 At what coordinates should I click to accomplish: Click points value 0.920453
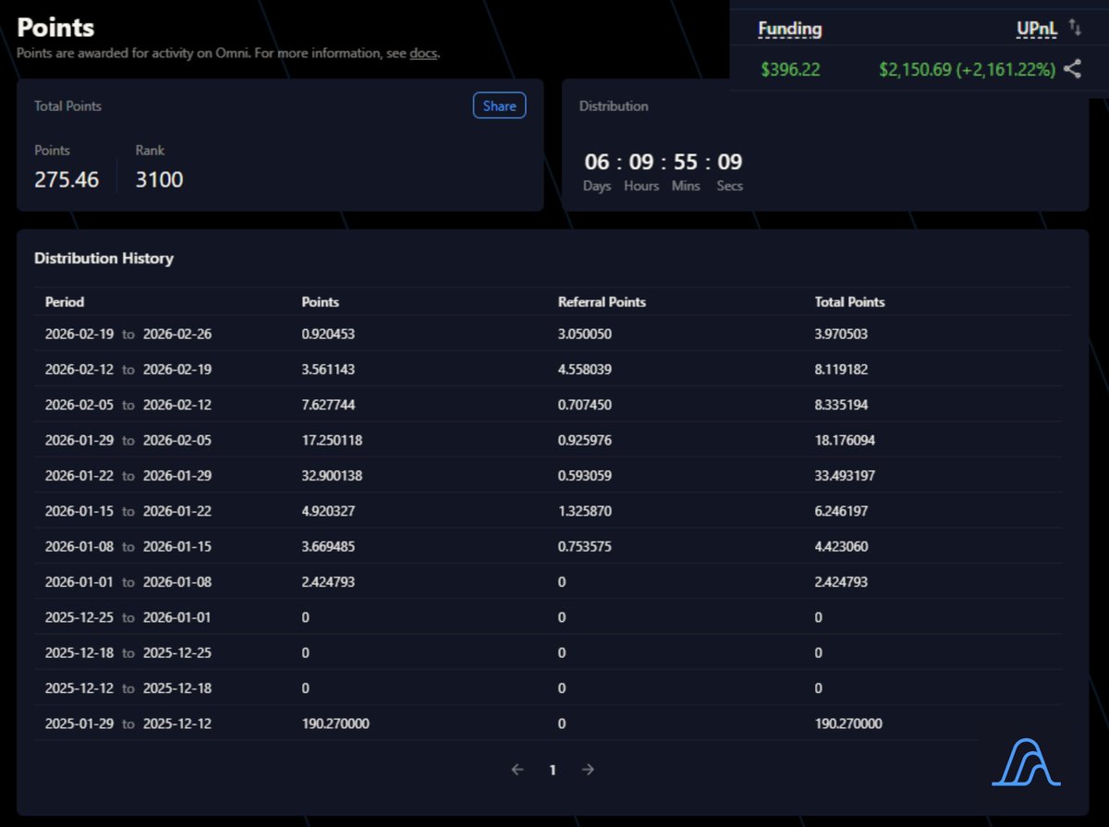328,334
